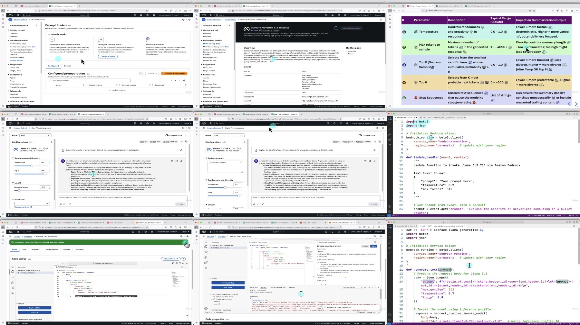
Task: Click the Configure router button
Action: 108,57
